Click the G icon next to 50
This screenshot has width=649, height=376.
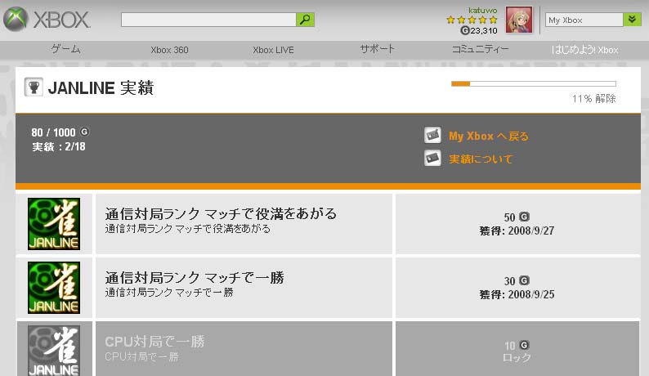525,217
